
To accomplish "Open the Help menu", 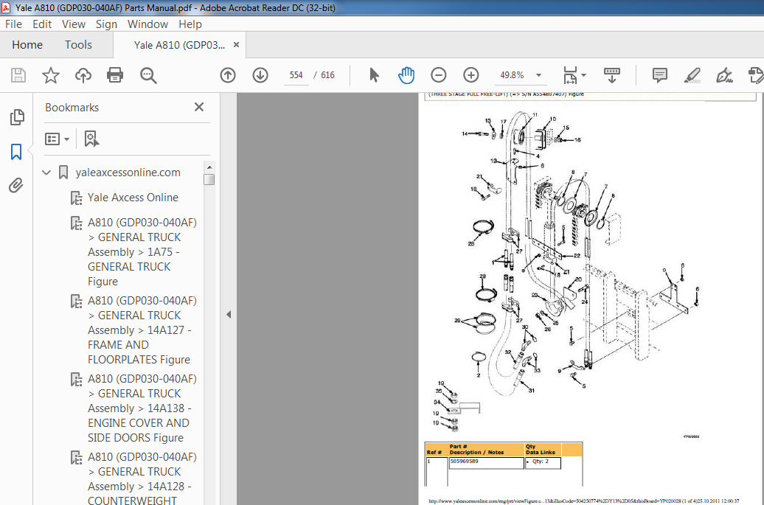I will pos(190,24).
